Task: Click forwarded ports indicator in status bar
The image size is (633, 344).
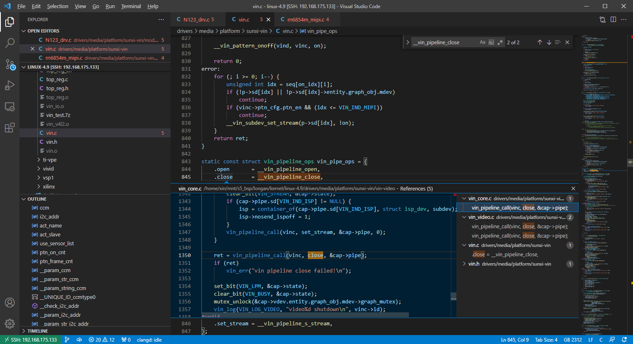Action: [x=126, y=340]
